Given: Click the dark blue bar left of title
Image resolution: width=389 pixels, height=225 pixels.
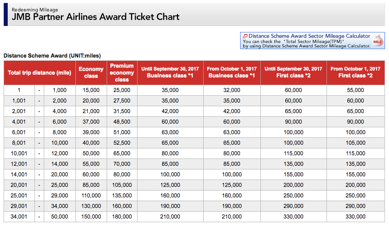Looking at the screenshot, I should coord(6,14).
